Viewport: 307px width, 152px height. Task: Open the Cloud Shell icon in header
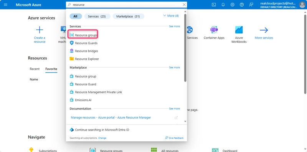coord(214,5)
